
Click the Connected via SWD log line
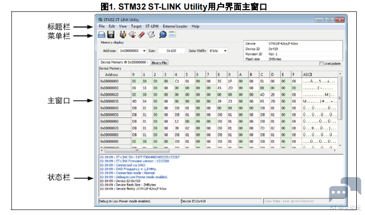(x=123, y=165)
